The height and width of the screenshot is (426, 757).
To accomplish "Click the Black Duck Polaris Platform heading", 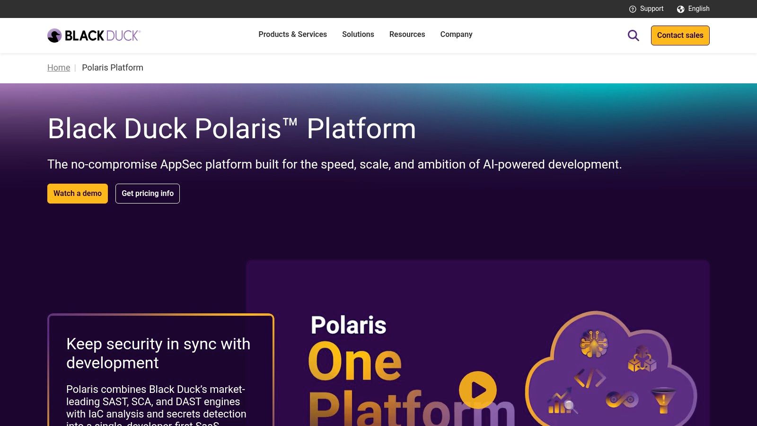I will [232, 128].
